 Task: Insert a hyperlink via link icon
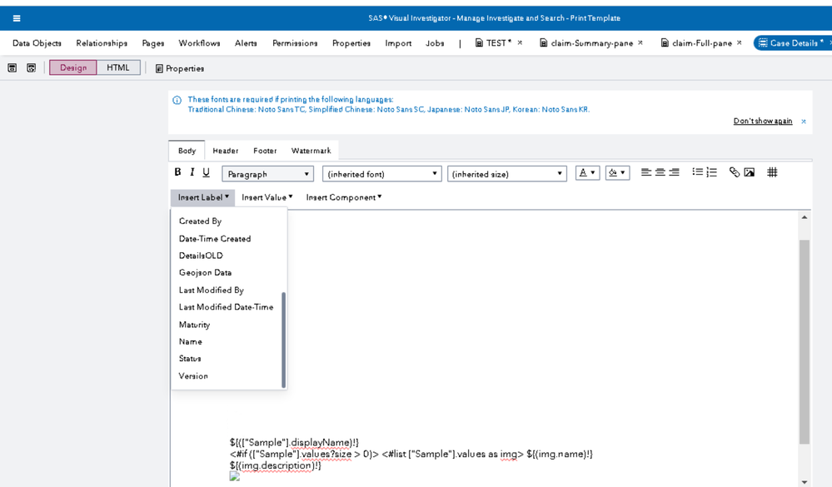click(x=734, y=172)
